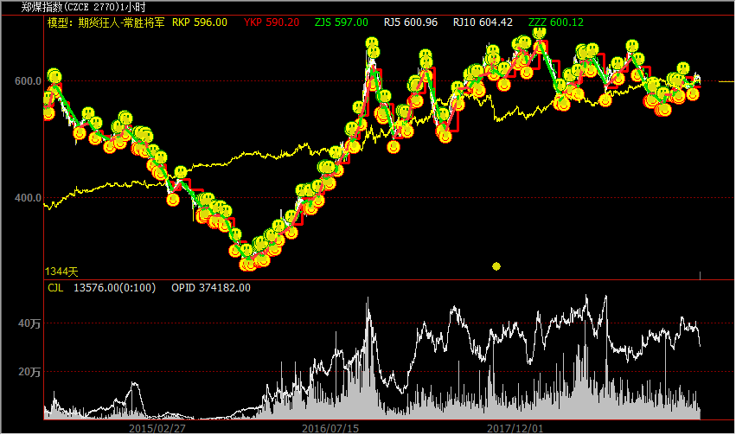Click the leftmost smiley marker near 600.0
Image resolution: width=736 pixels, height=435 pixels.
[54, 76]
